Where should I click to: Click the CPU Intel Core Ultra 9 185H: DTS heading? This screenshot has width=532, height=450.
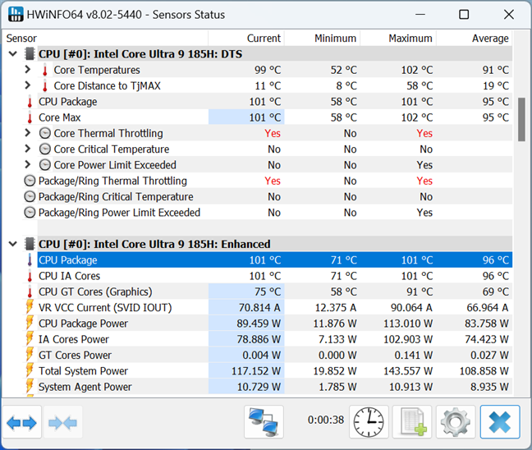tap(140, 54)
